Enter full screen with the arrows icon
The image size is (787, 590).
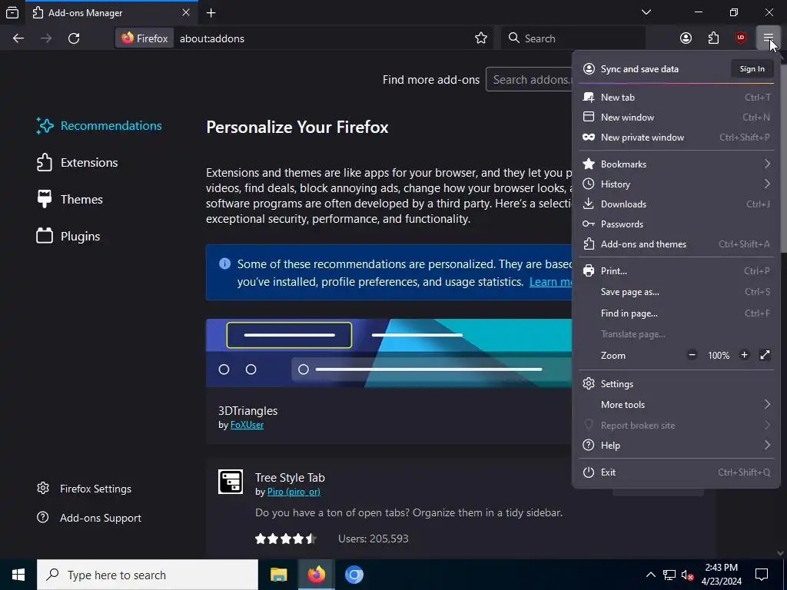pyautogui.click(x=765, y=355)
